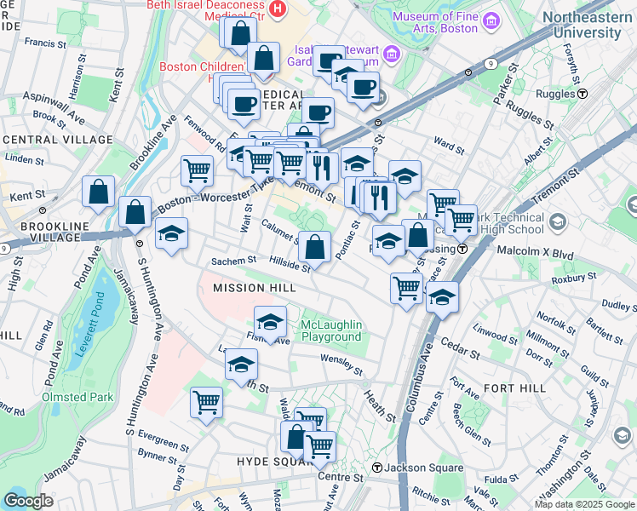Click the grocery cart marker near Fenwood Rd
The image size is (637, 511).
pyautogui.click(x=197, y=173)
